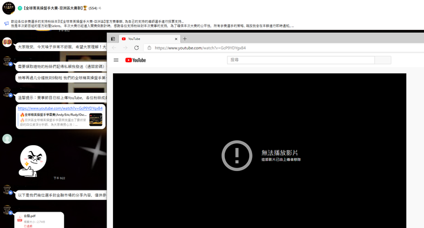
Task: Click the 台股.pdf file name
Action: pos(29,216)
